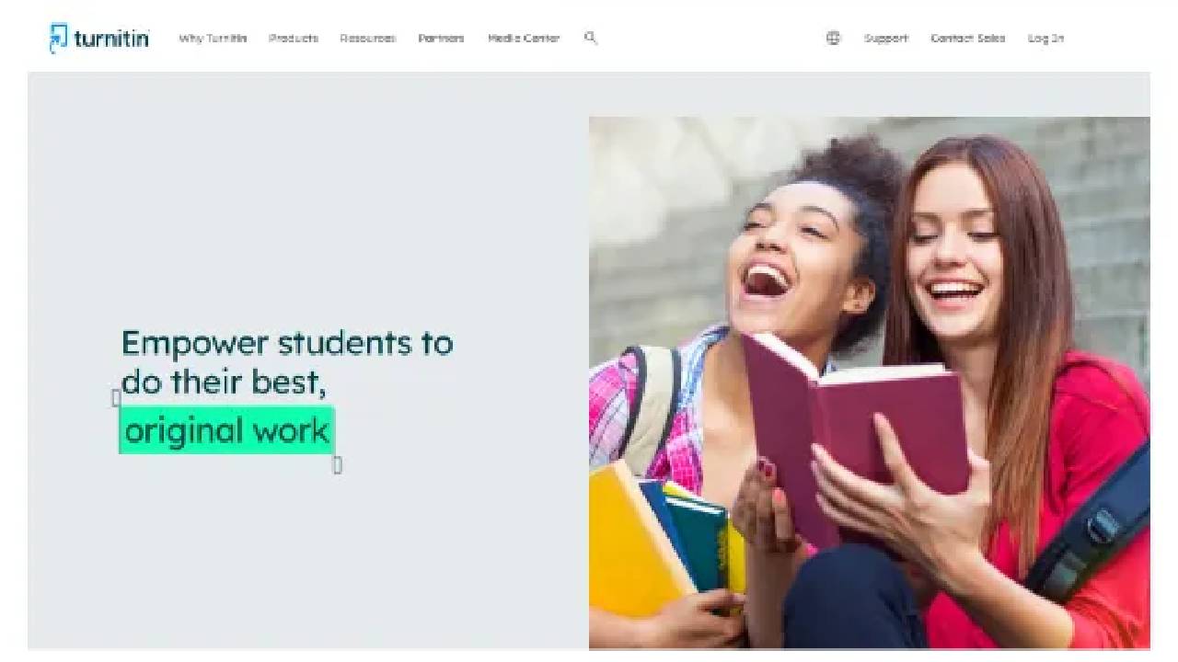Click the students reading book hero image
This screenshot has width=1178, height=662.
[869, 382]
